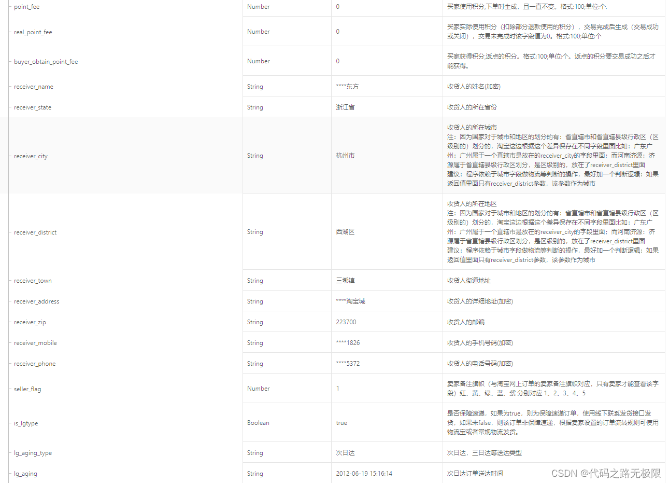
Task: Click the receiver_zip field name
Action: [x=30, y=322]
